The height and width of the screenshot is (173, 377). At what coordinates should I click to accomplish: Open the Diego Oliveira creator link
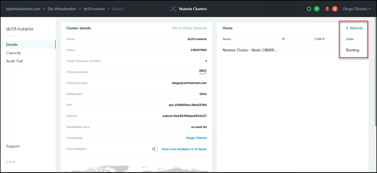[196, 138]
